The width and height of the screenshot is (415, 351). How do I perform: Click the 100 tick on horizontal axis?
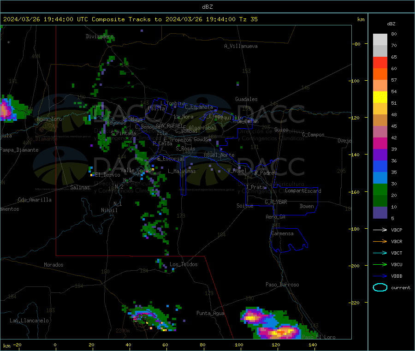tap(239, 345)
